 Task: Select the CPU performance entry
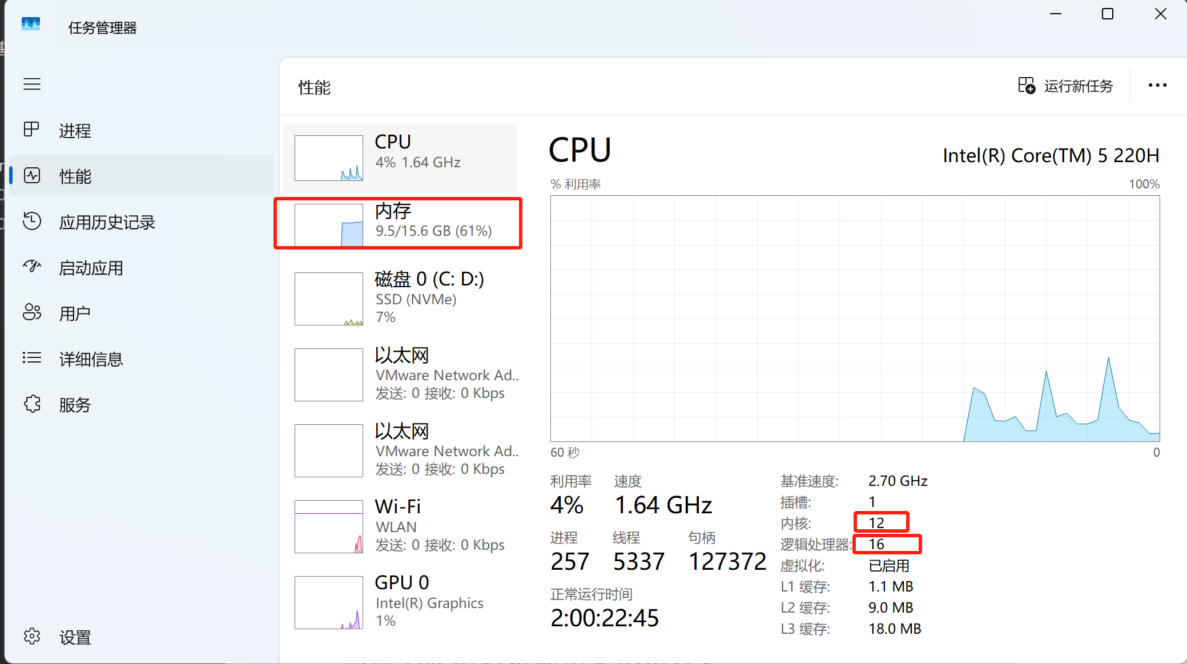(400, 158)
